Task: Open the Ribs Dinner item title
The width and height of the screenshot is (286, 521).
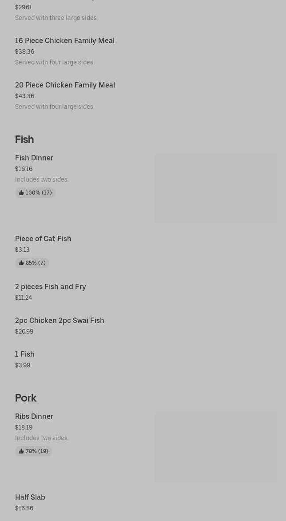Action: click(x=34, y=417)
